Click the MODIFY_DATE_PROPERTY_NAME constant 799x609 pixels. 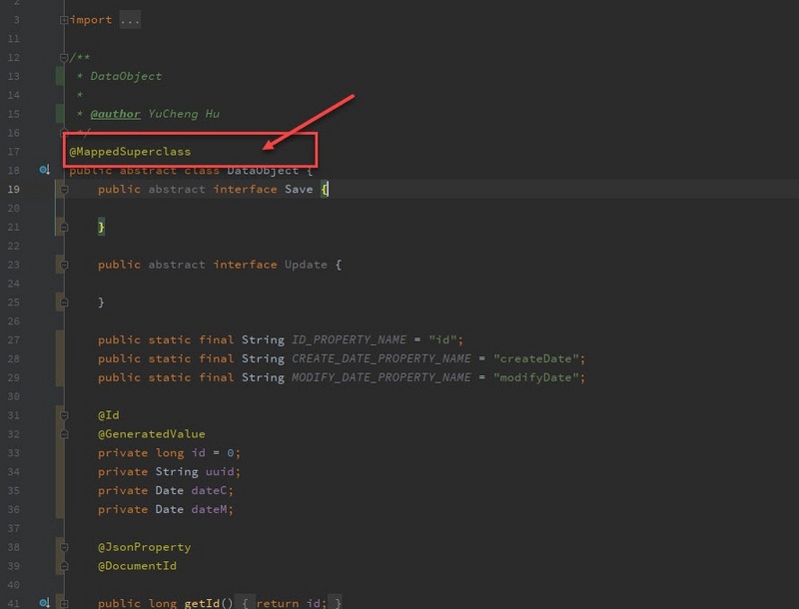click(382, 377)
